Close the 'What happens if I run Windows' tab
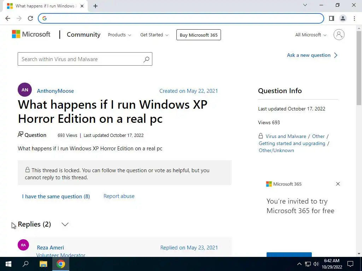 [82, 6]
